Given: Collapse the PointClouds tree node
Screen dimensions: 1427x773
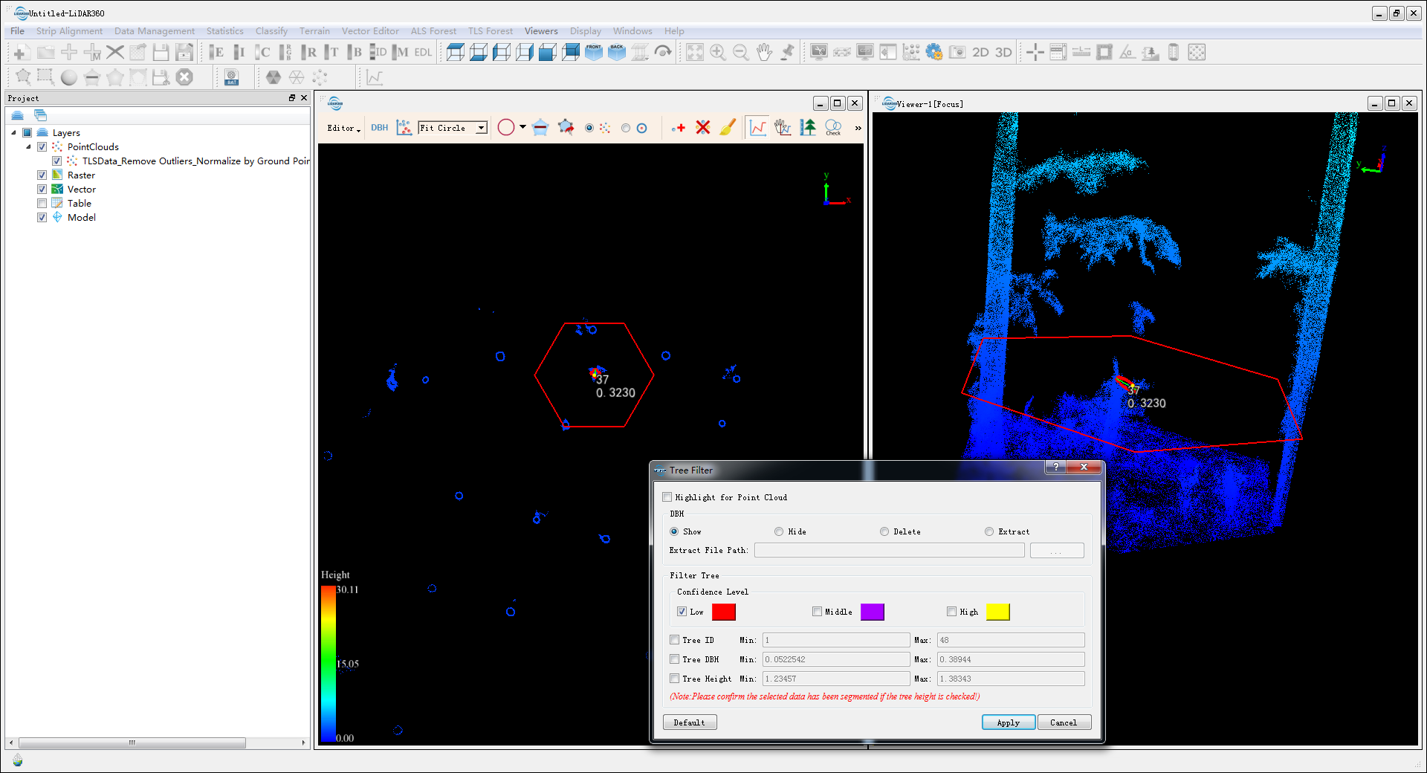Looking at the screenshot, I should point(28,147).
